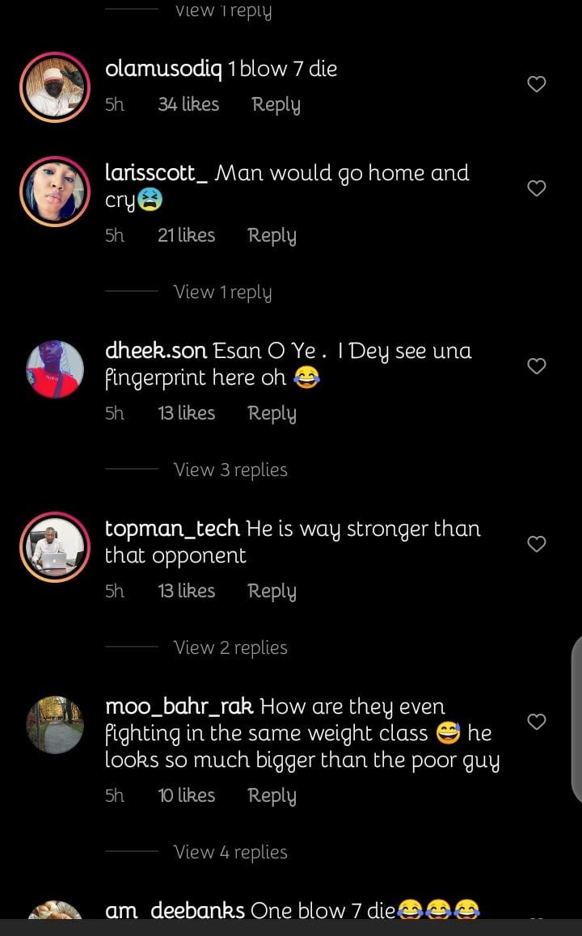View topman_tech's profile picture
582x936 pixels.
[x=55, y=546]
